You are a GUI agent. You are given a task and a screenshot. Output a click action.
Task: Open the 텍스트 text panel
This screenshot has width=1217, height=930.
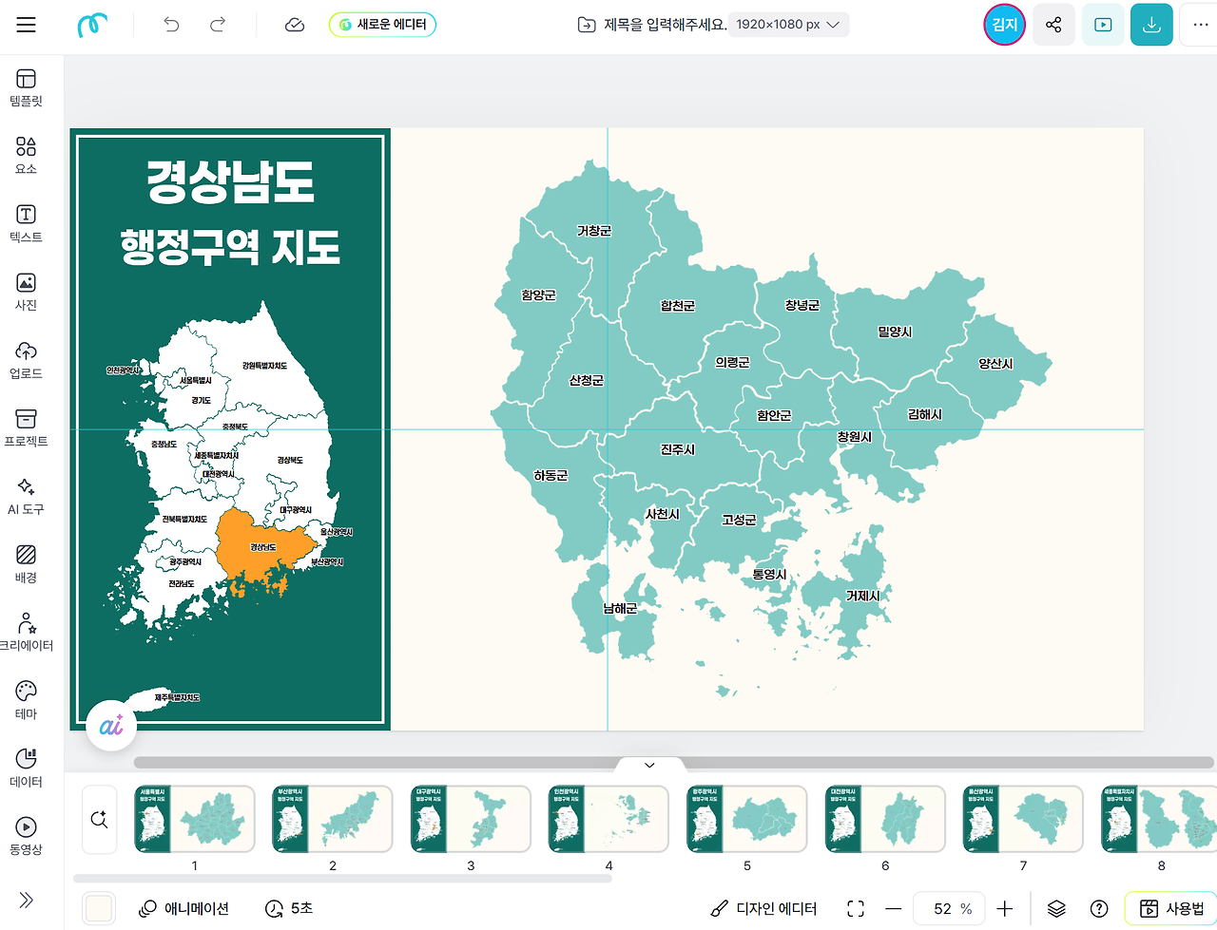pos(26,224)
